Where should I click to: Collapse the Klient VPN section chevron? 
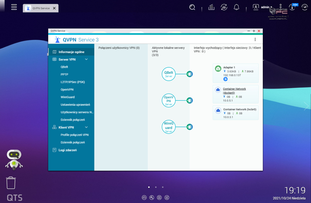click(86, 127)
